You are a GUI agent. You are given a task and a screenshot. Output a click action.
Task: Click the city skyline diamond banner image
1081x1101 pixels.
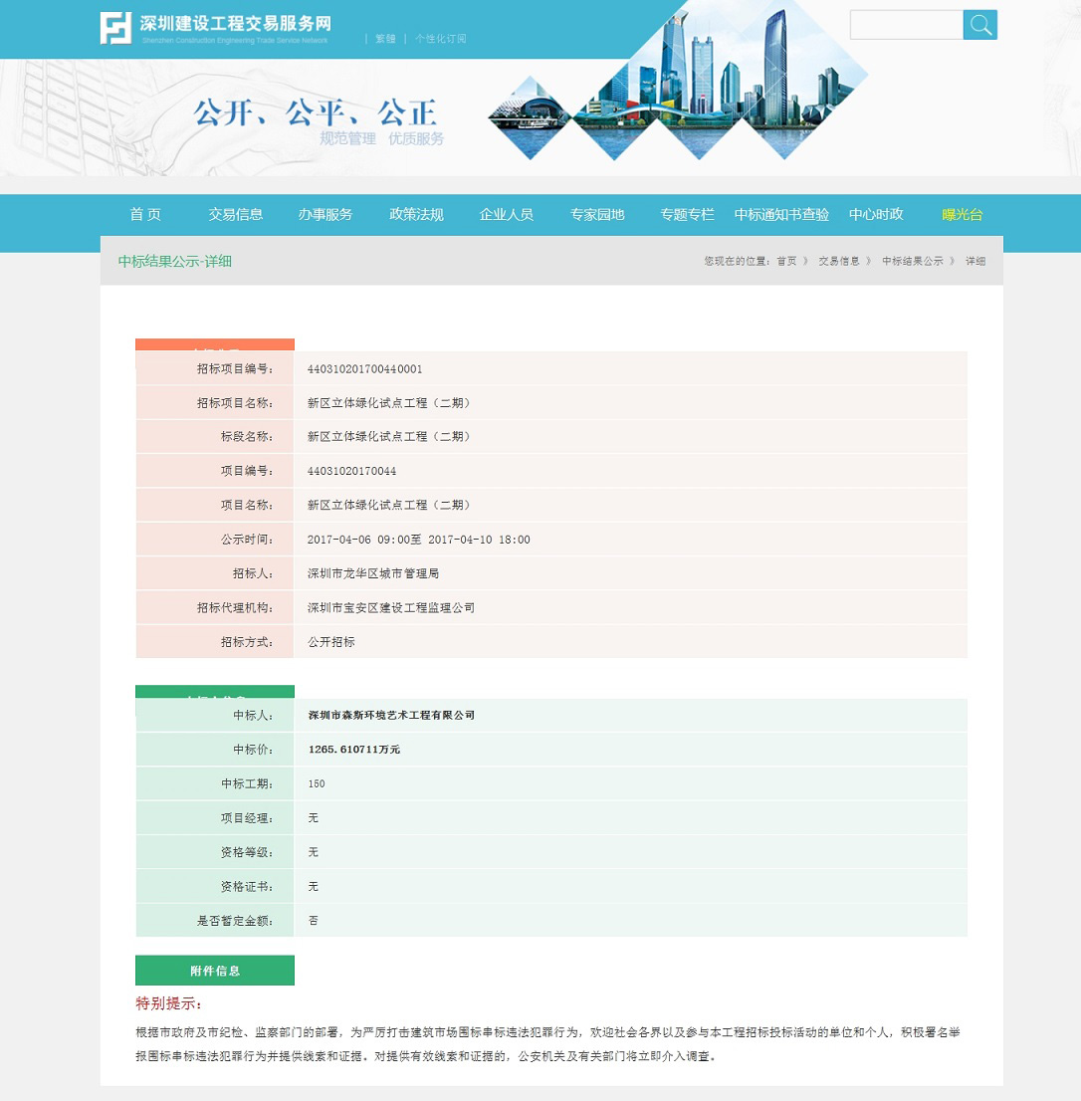pos(677,90)
